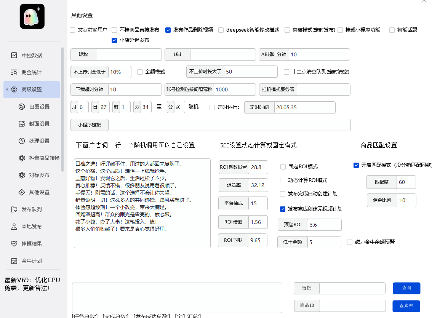Click the 账号检测链接间隔毫秒 field

click(x=234, y=89)
